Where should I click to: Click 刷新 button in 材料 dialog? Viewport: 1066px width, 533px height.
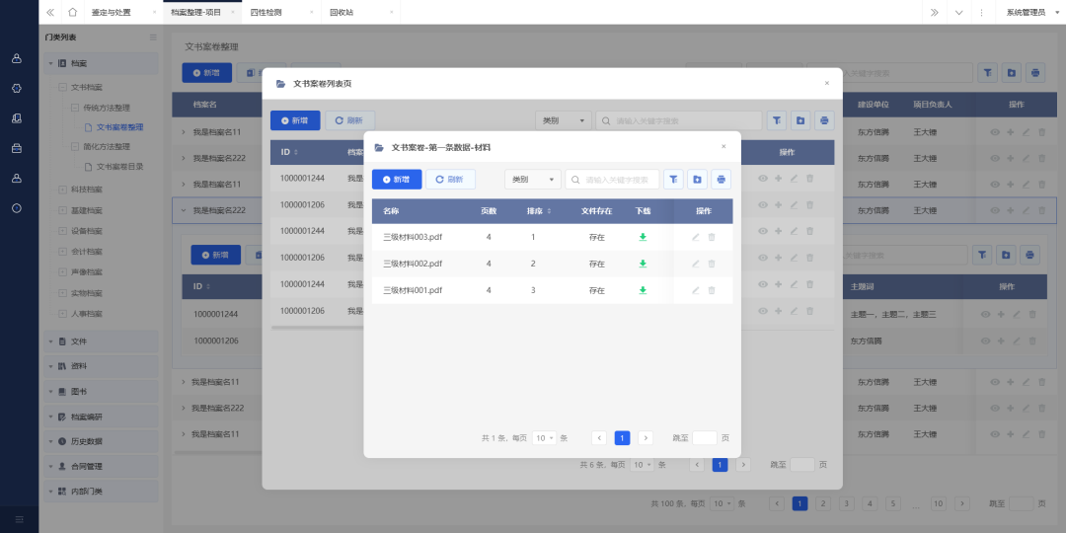coord(450,180)
